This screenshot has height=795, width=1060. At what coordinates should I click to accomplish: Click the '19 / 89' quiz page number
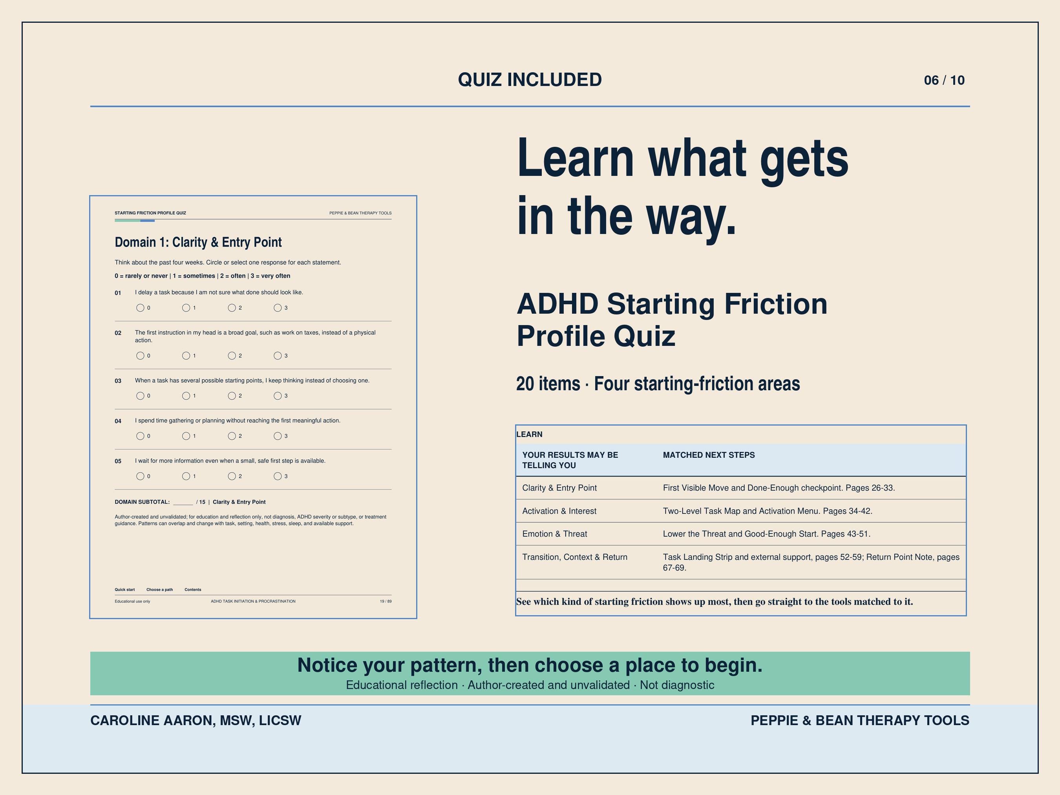coord(386,601)
